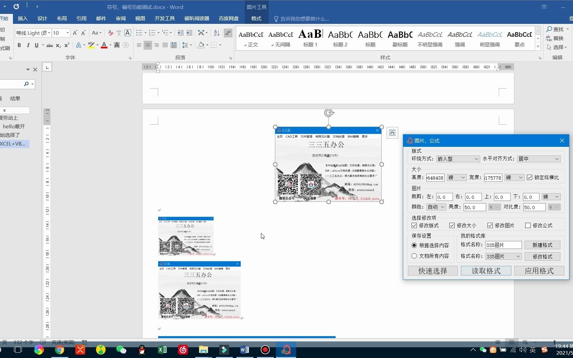Open WeChat from the taskbar
Viewport: 573px width, 358px height.
[121, 350]
